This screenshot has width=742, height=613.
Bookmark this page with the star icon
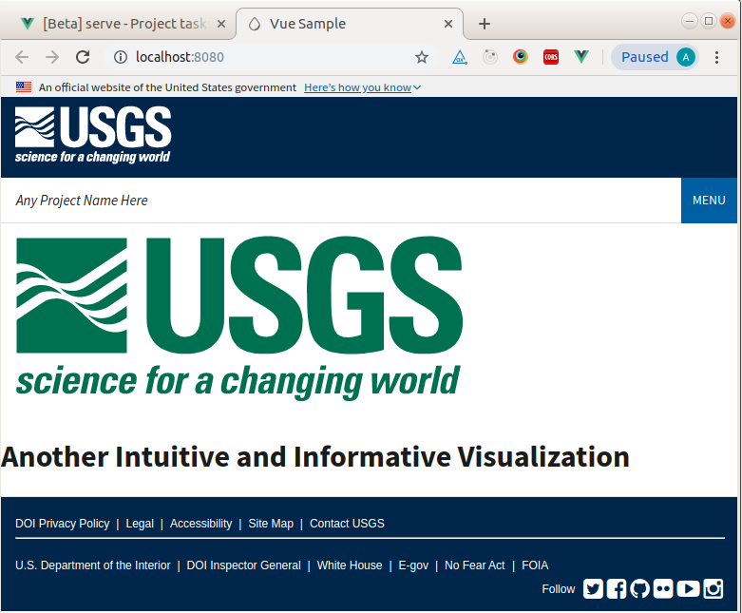[422, 57]
